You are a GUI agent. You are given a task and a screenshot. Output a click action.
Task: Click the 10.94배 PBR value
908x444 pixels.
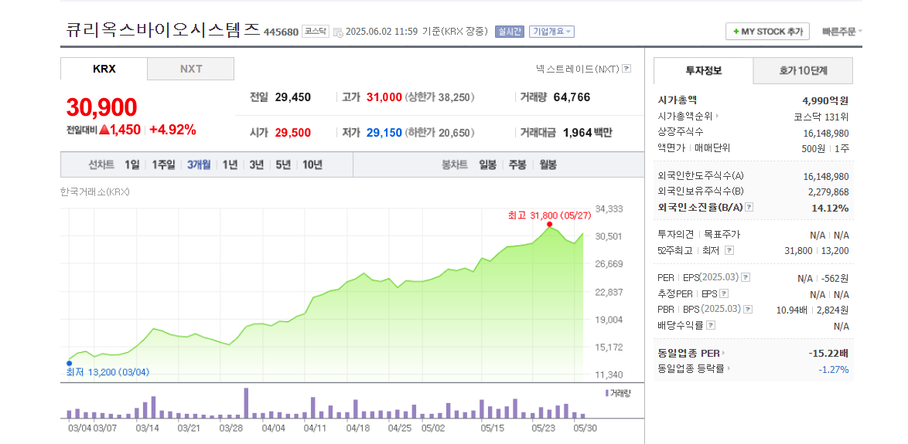[x=792, y=310]
